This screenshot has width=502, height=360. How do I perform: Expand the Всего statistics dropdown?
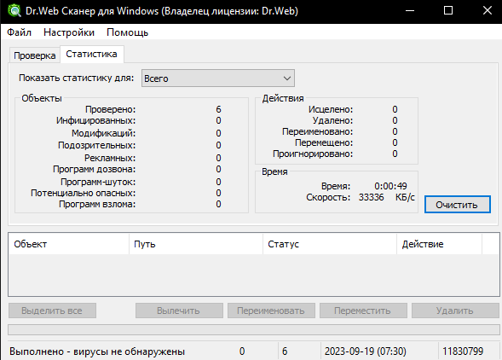218,78
